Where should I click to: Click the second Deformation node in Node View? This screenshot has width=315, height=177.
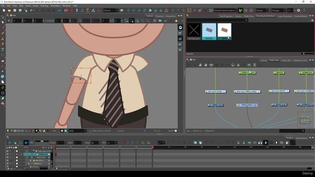click(x=247, y=91)
